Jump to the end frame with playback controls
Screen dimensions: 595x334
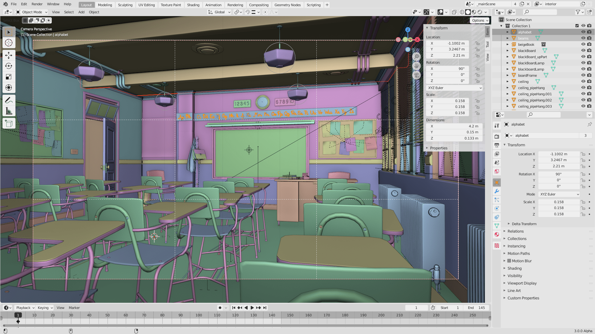pos(265,308)
